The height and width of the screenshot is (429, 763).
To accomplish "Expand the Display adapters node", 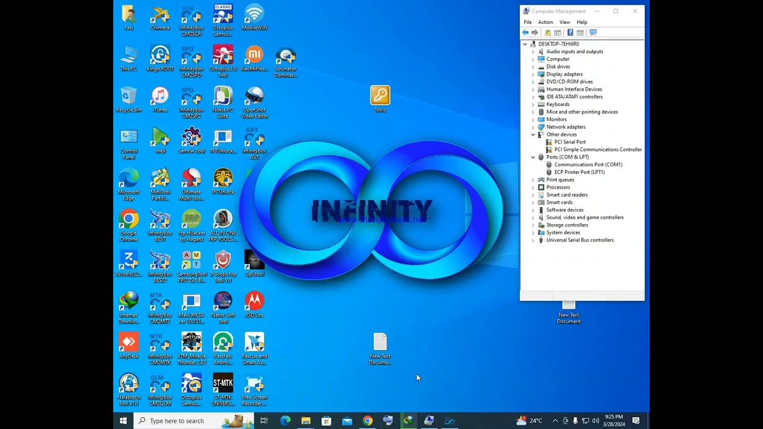I will tap(533, 74).
